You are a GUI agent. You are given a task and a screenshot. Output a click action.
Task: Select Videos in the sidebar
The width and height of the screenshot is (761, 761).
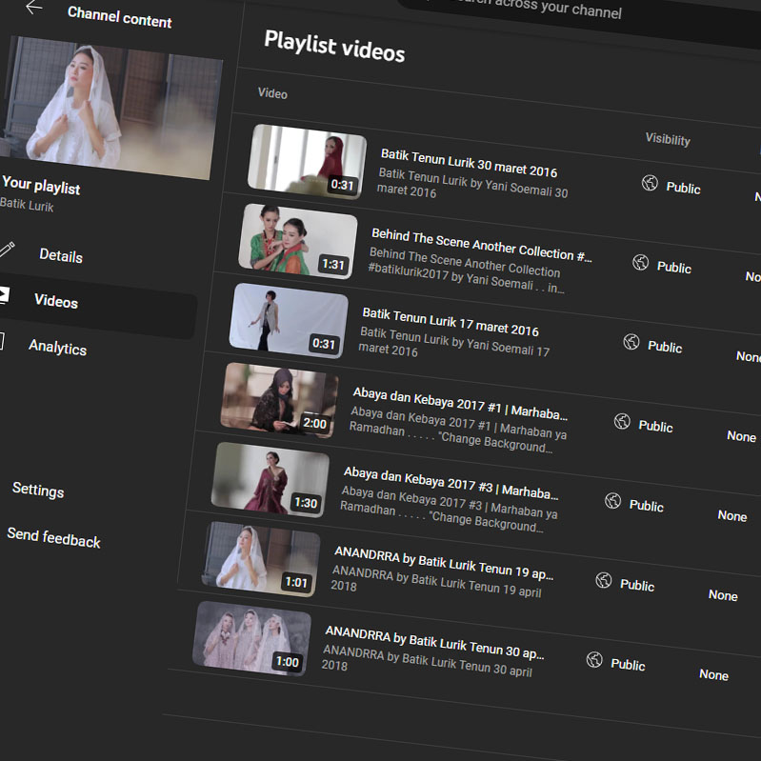point(56,301)
